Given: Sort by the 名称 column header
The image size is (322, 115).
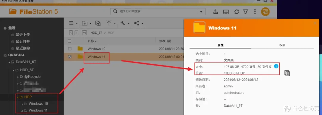Looking at the screenshot, I should click(91, 41).
